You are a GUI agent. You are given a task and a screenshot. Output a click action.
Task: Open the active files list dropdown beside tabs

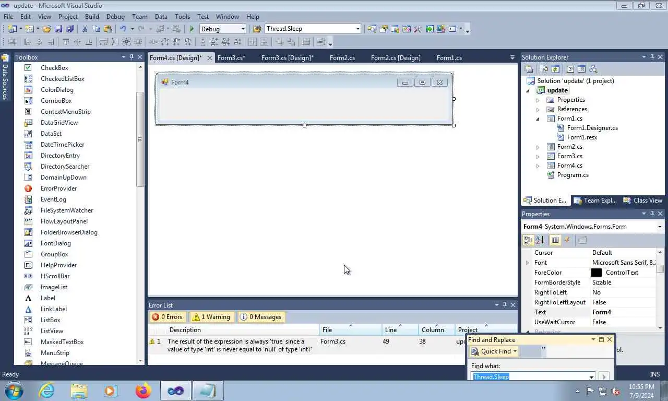(x=512, y=57)
